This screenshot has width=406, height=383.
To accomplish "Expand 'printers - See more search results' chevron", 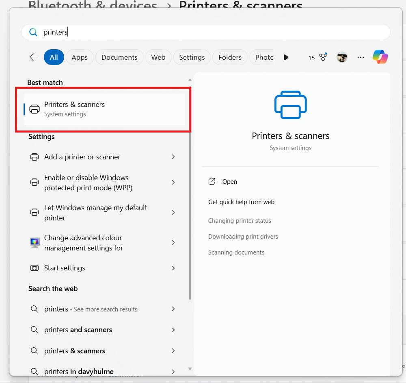I will [x=173, y=309].
